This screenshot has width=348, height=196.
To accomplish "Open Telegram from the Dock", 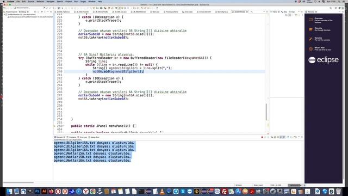I will pos(176,191).
